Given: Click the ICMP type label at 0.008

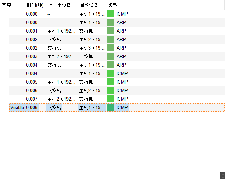Looking at the screenshot, I should [x=122, y=107].
